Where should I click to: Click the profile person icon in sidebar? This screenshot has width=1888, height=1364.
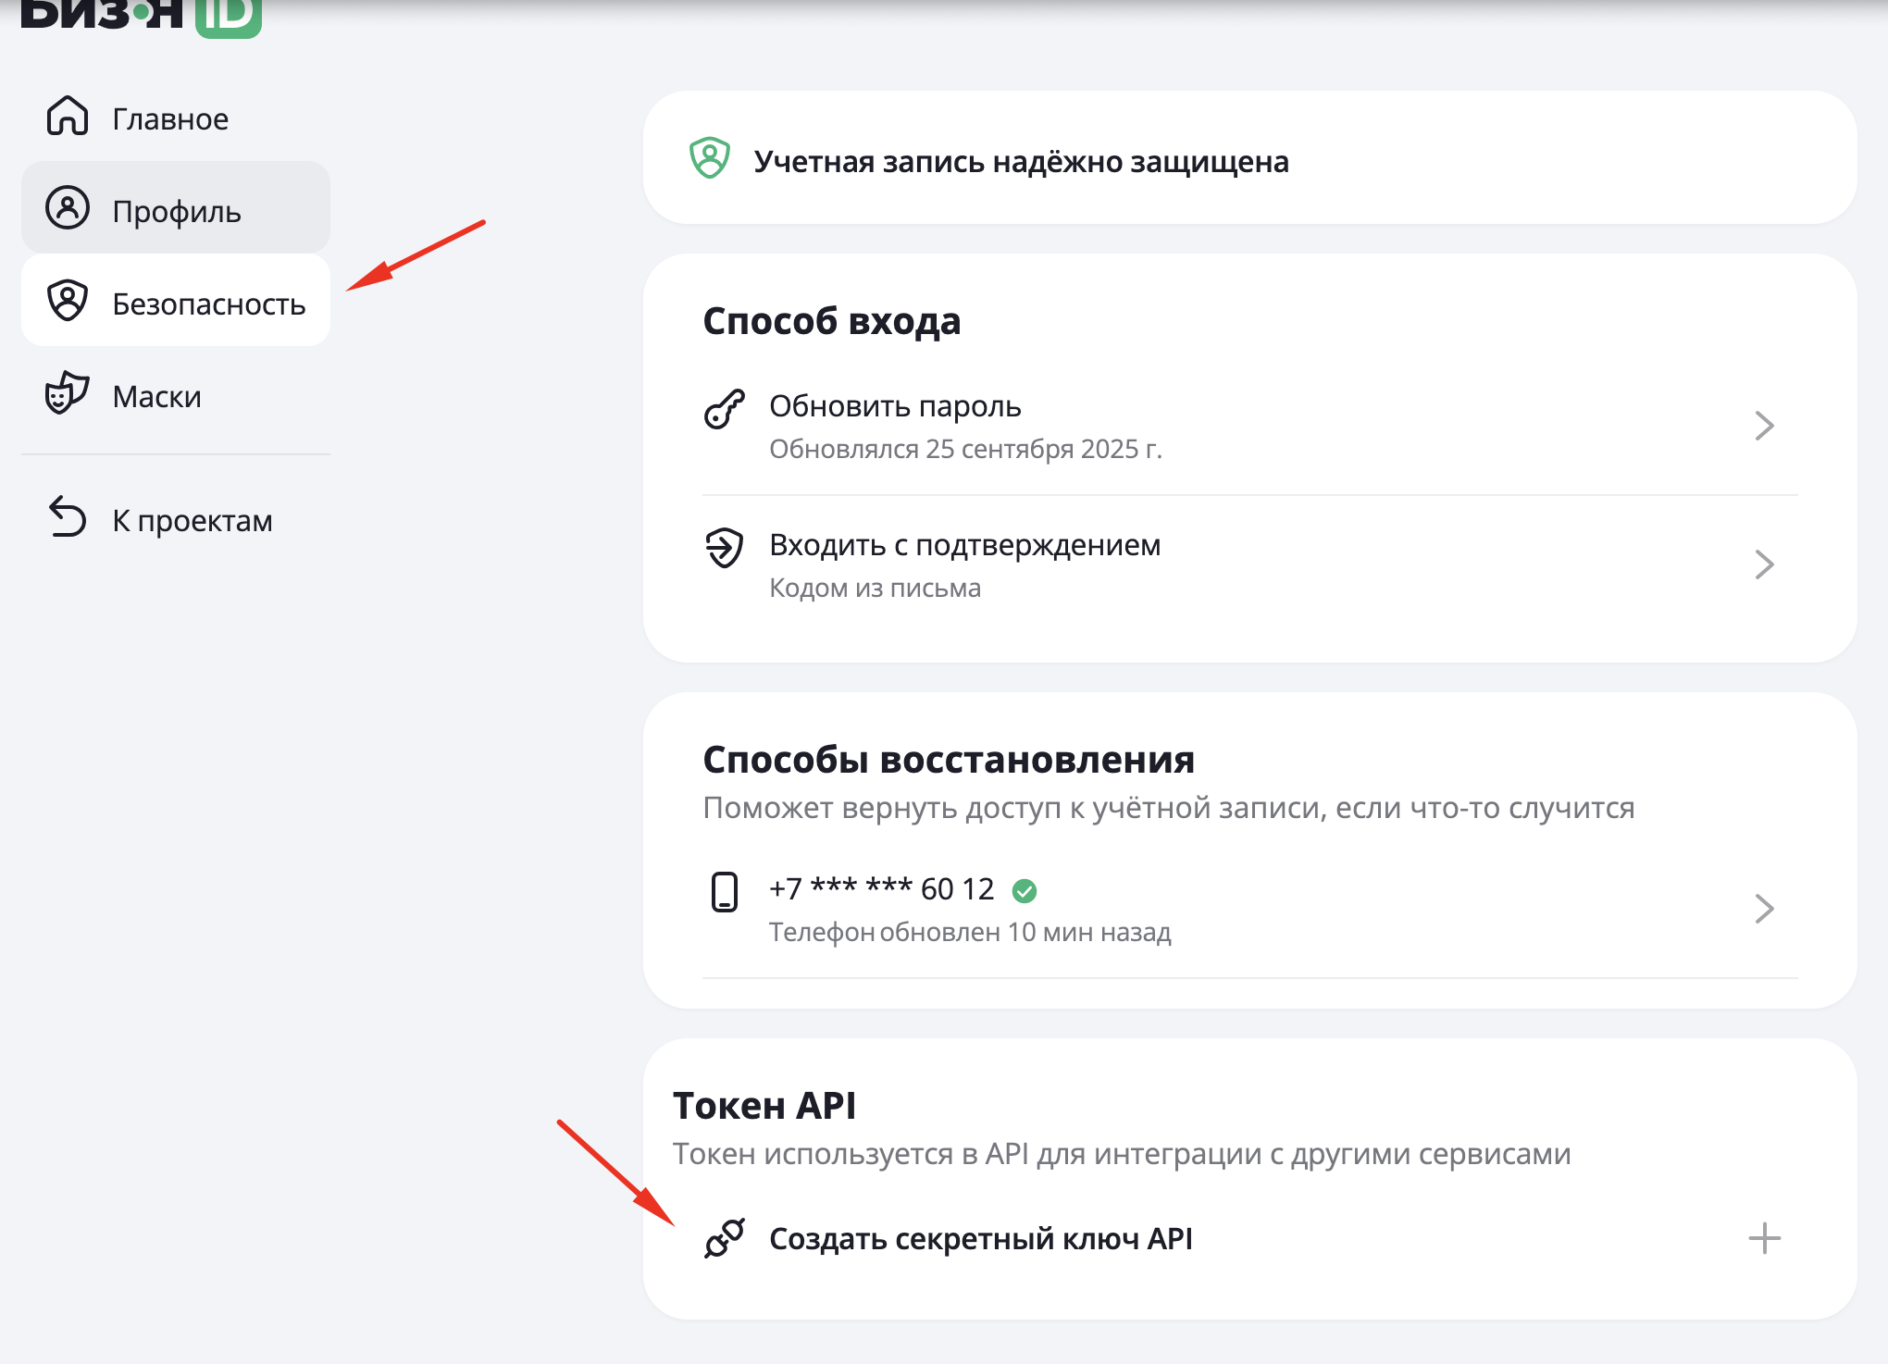(x=68, y=208)
